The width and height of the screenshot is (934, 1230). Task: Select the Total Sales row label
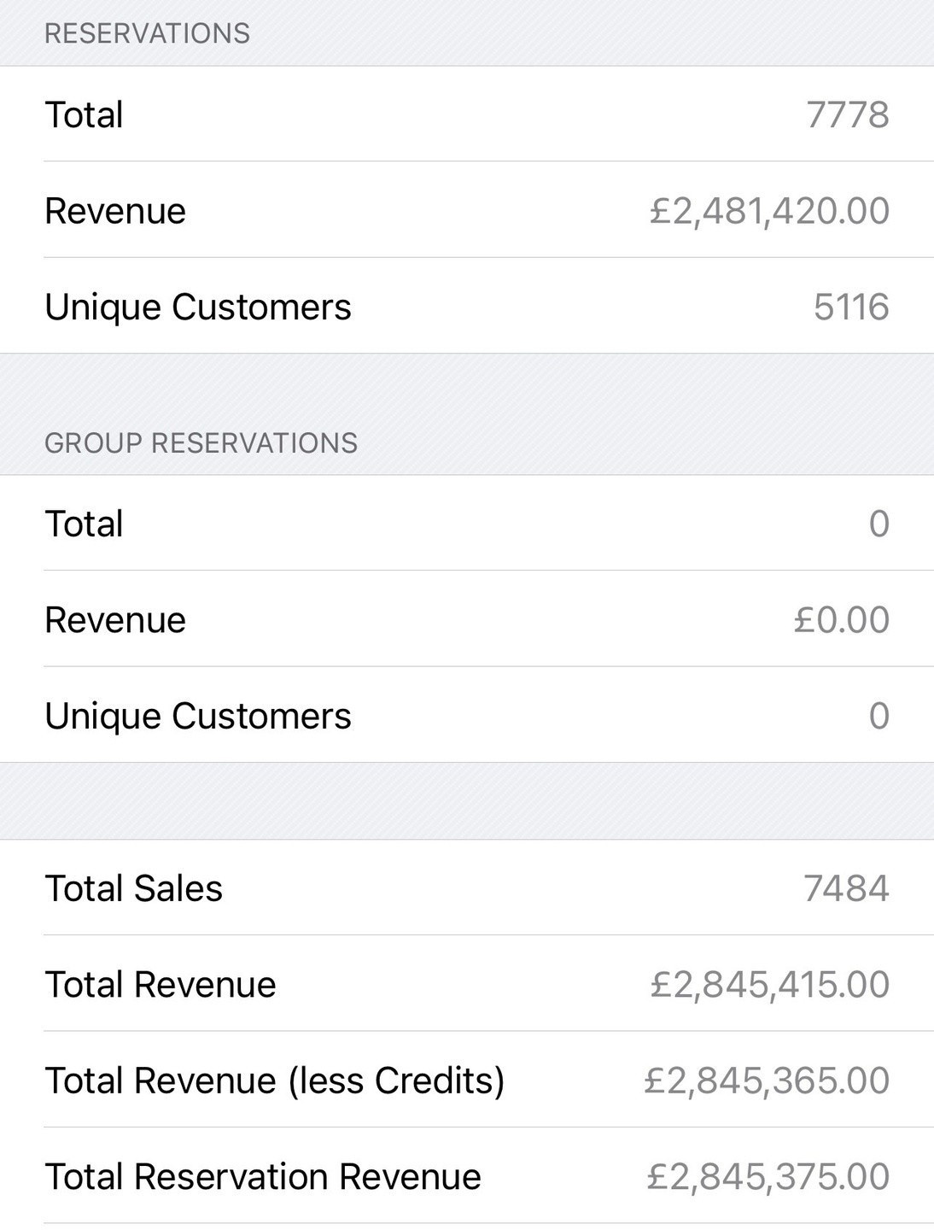pyautogui.click(x=133, y=888)
